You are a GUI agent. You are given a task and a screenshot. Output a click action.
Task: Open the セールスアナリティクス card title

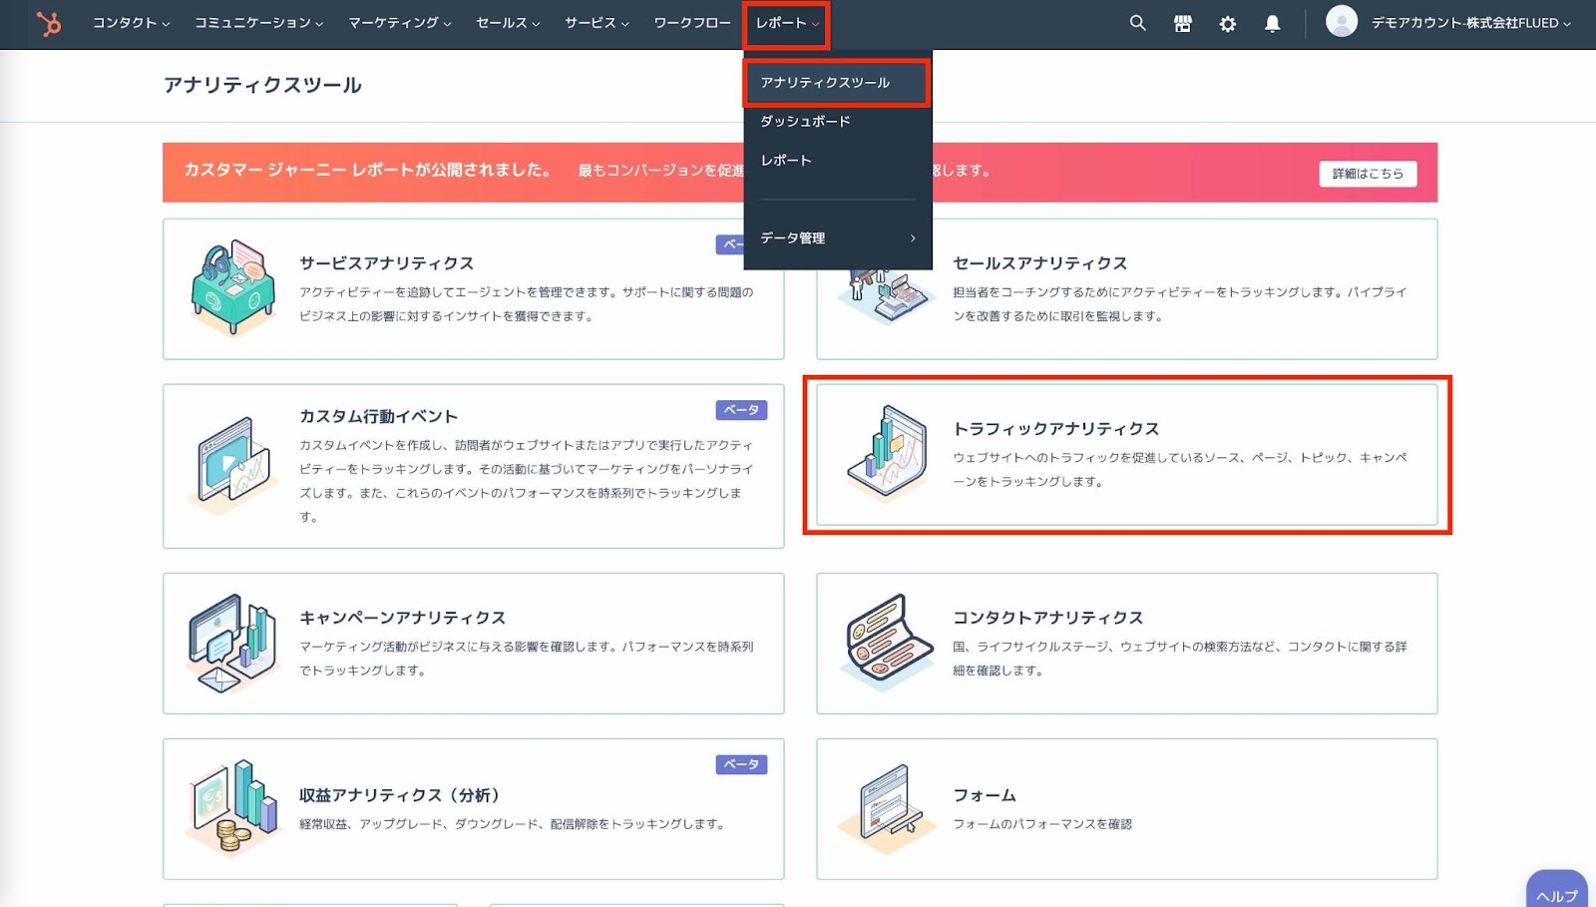click(1039, 263)
